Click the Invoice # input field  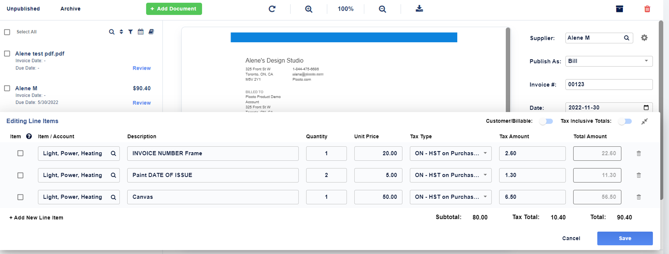(608, 84)
